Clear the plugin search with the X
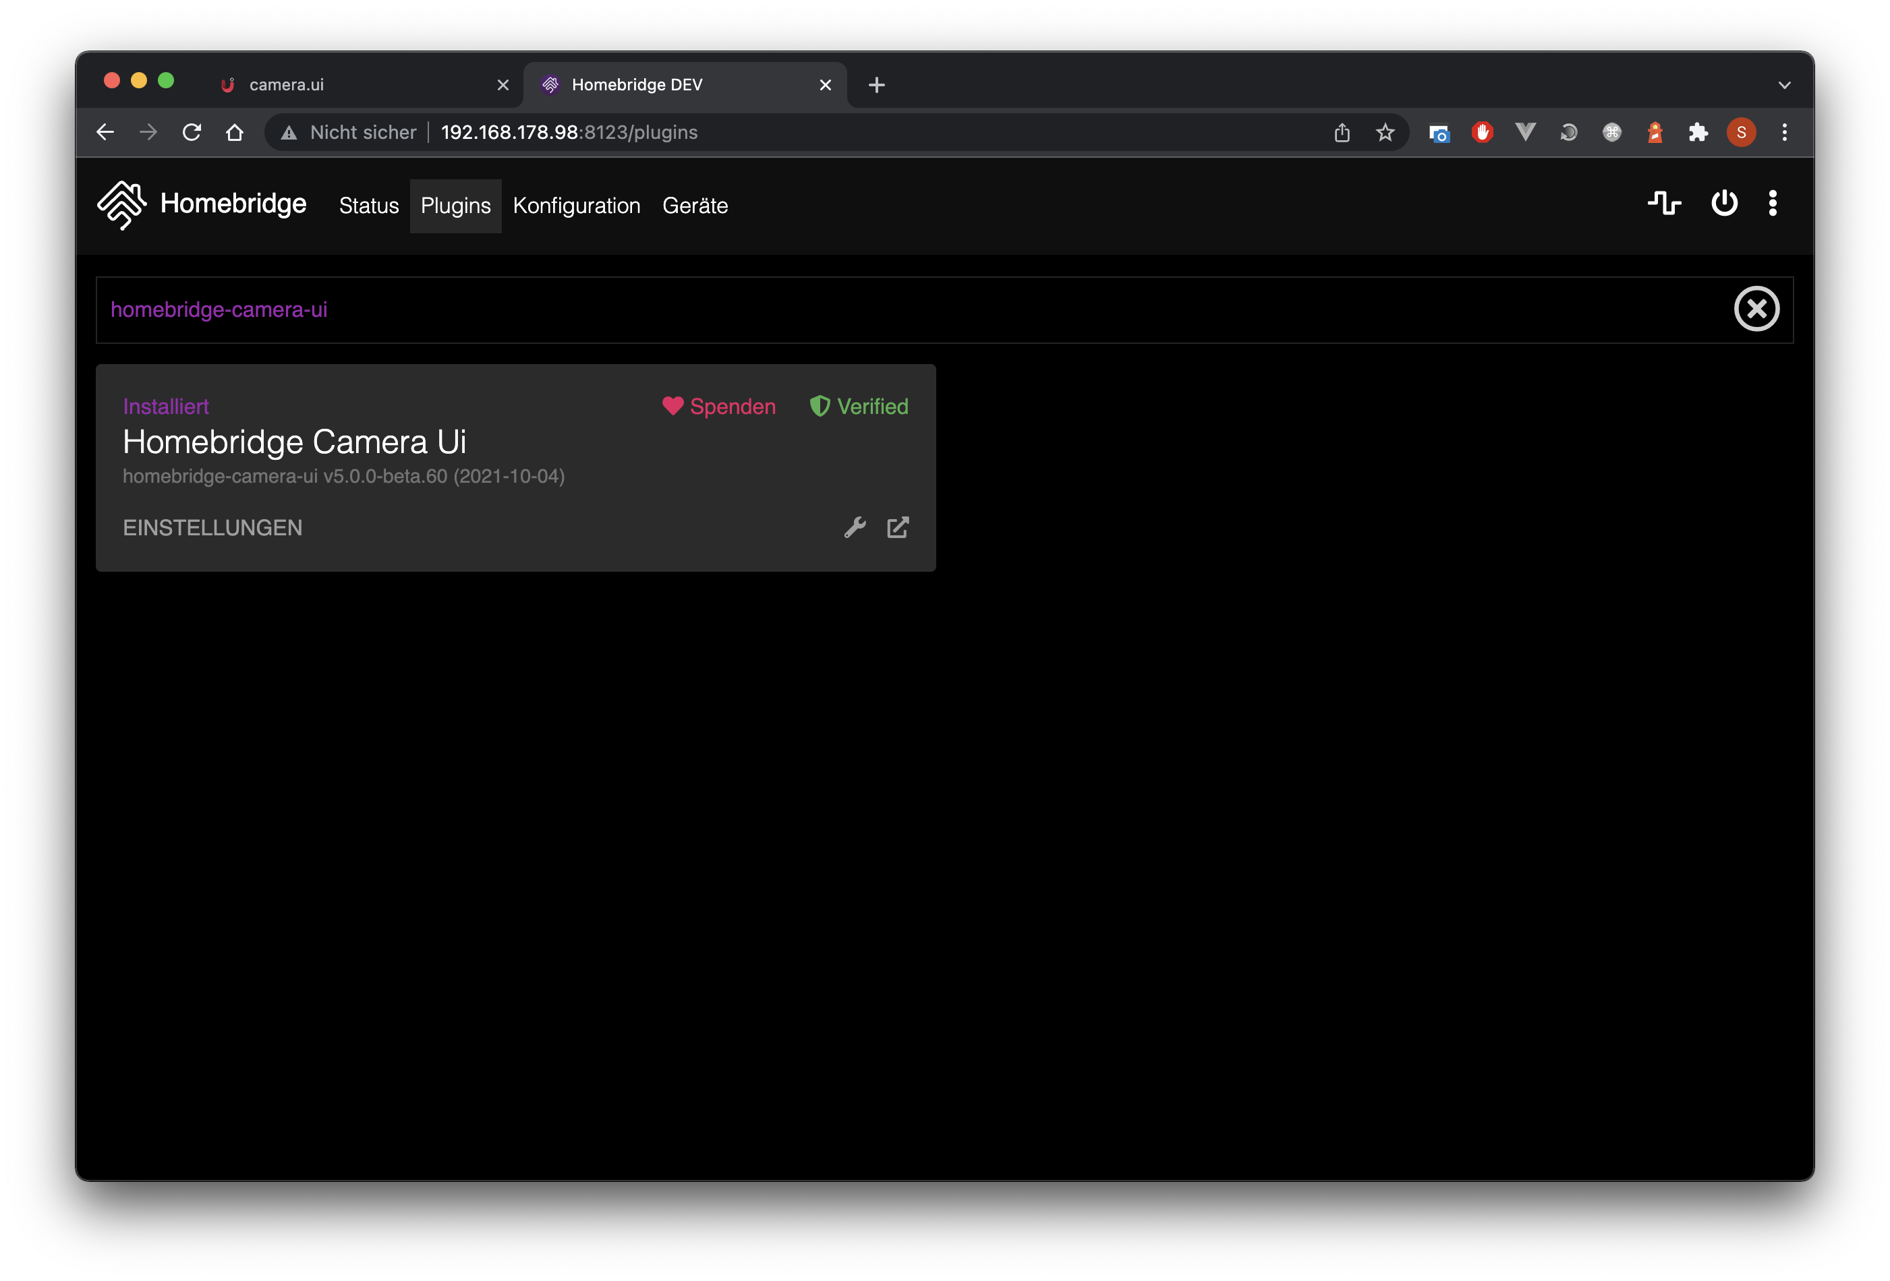The width and height of the screenshot is (1890, 1281). click(x=1756, y=309)
